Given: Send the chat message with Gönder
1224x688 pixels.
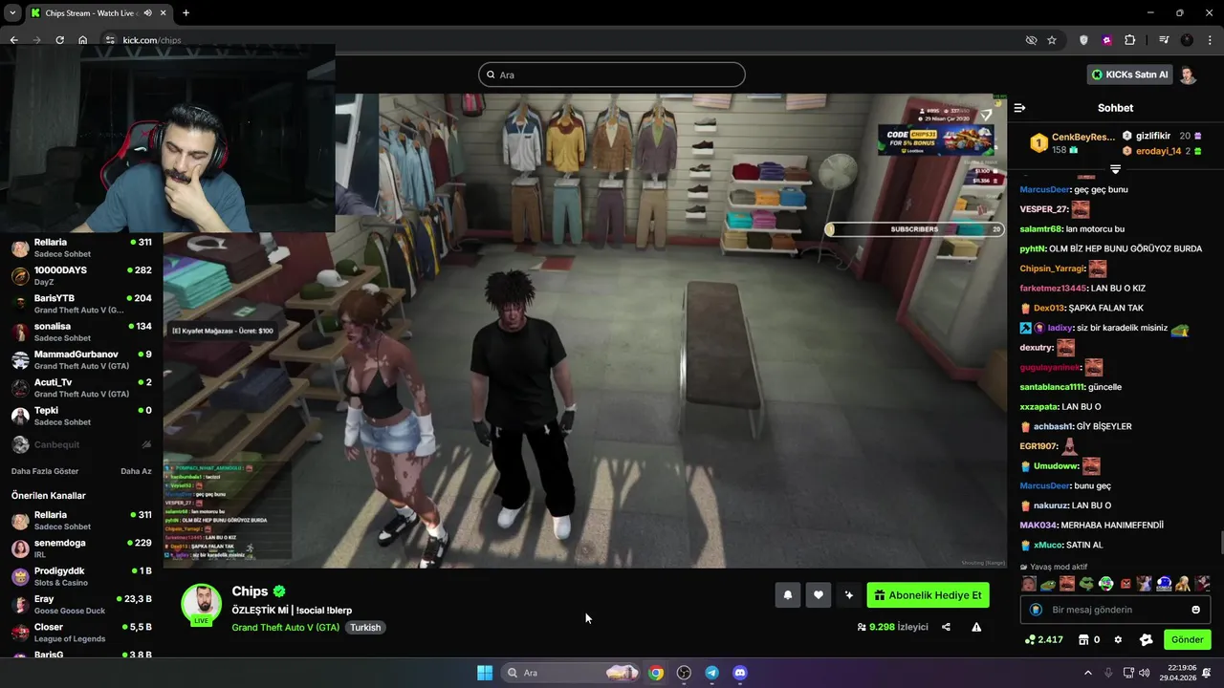Looking at the screenshot, I should (1187, 639).
